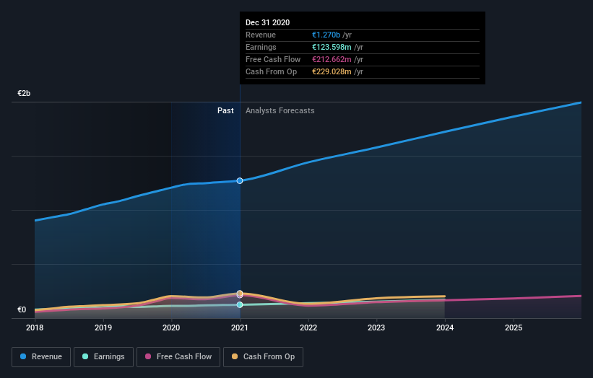The width and height of the screenshot is (593, 378).
Task: Click the 2023 x-axis label
Action: (376, 328)
